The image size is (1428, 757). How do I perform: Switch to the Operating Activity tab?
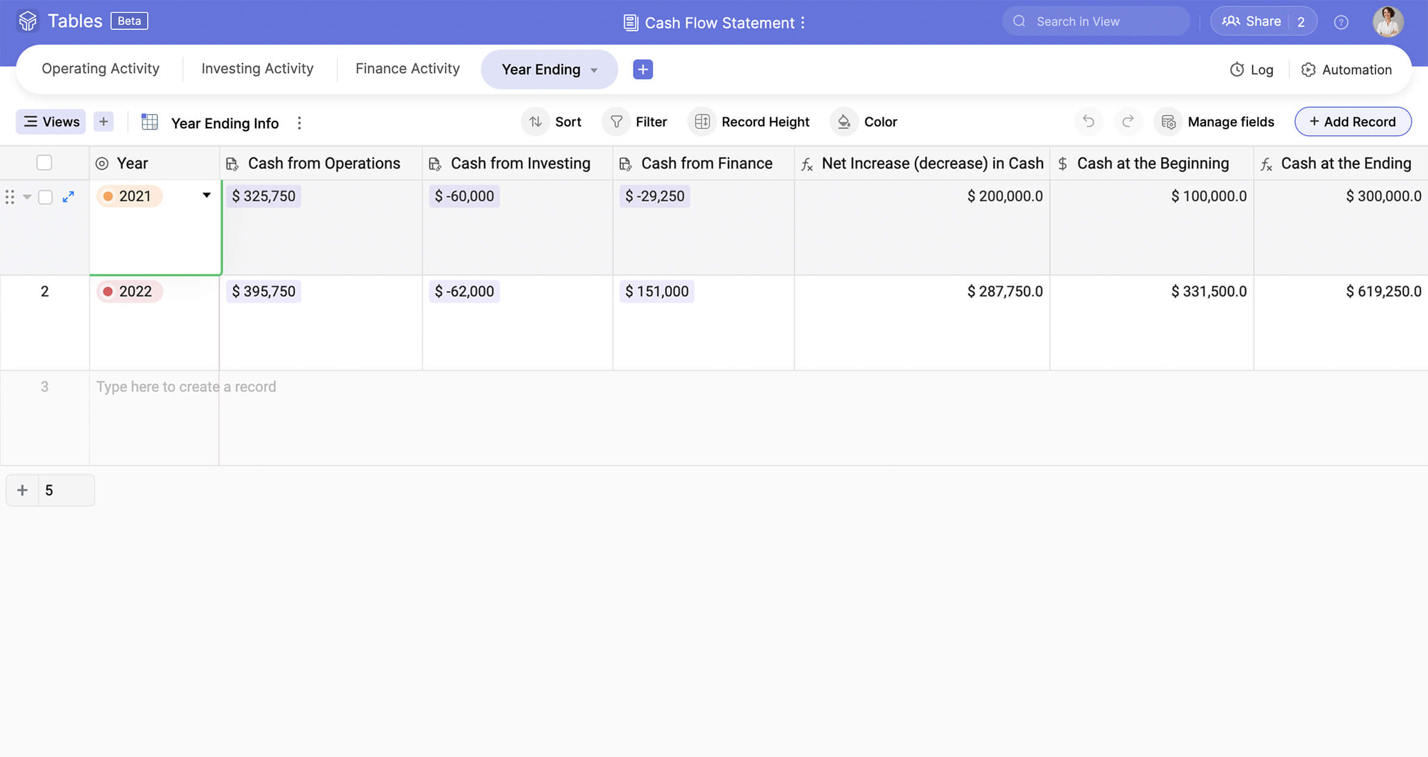point(100,68)
